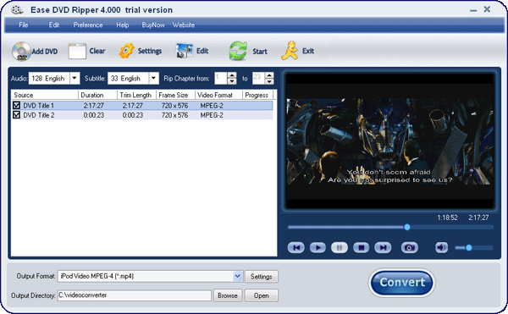The width and height of the screenshot is (508, 314).
Task: Click the Duration column header
Action: coord(97,95)
